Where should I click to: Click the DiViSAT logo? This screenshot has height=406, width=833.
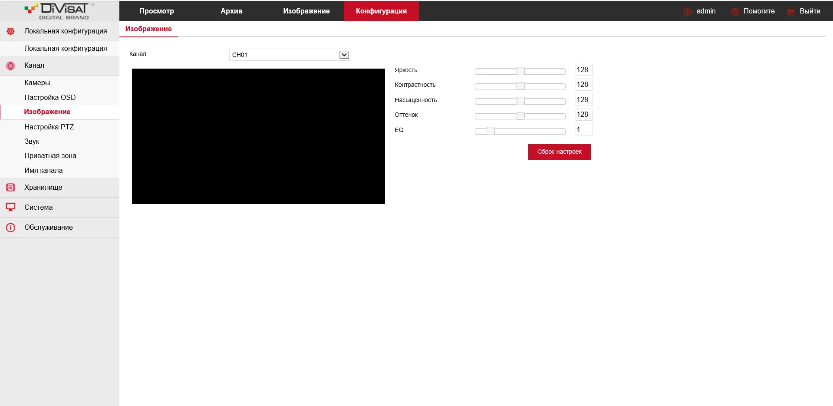coord(59,11)
